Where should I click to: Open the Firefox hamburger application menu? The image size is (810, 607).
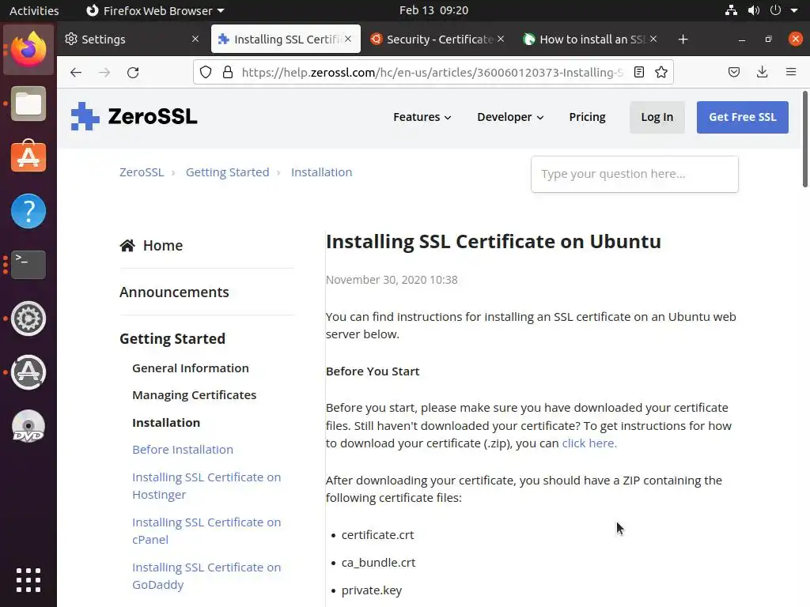pos(790,72)
